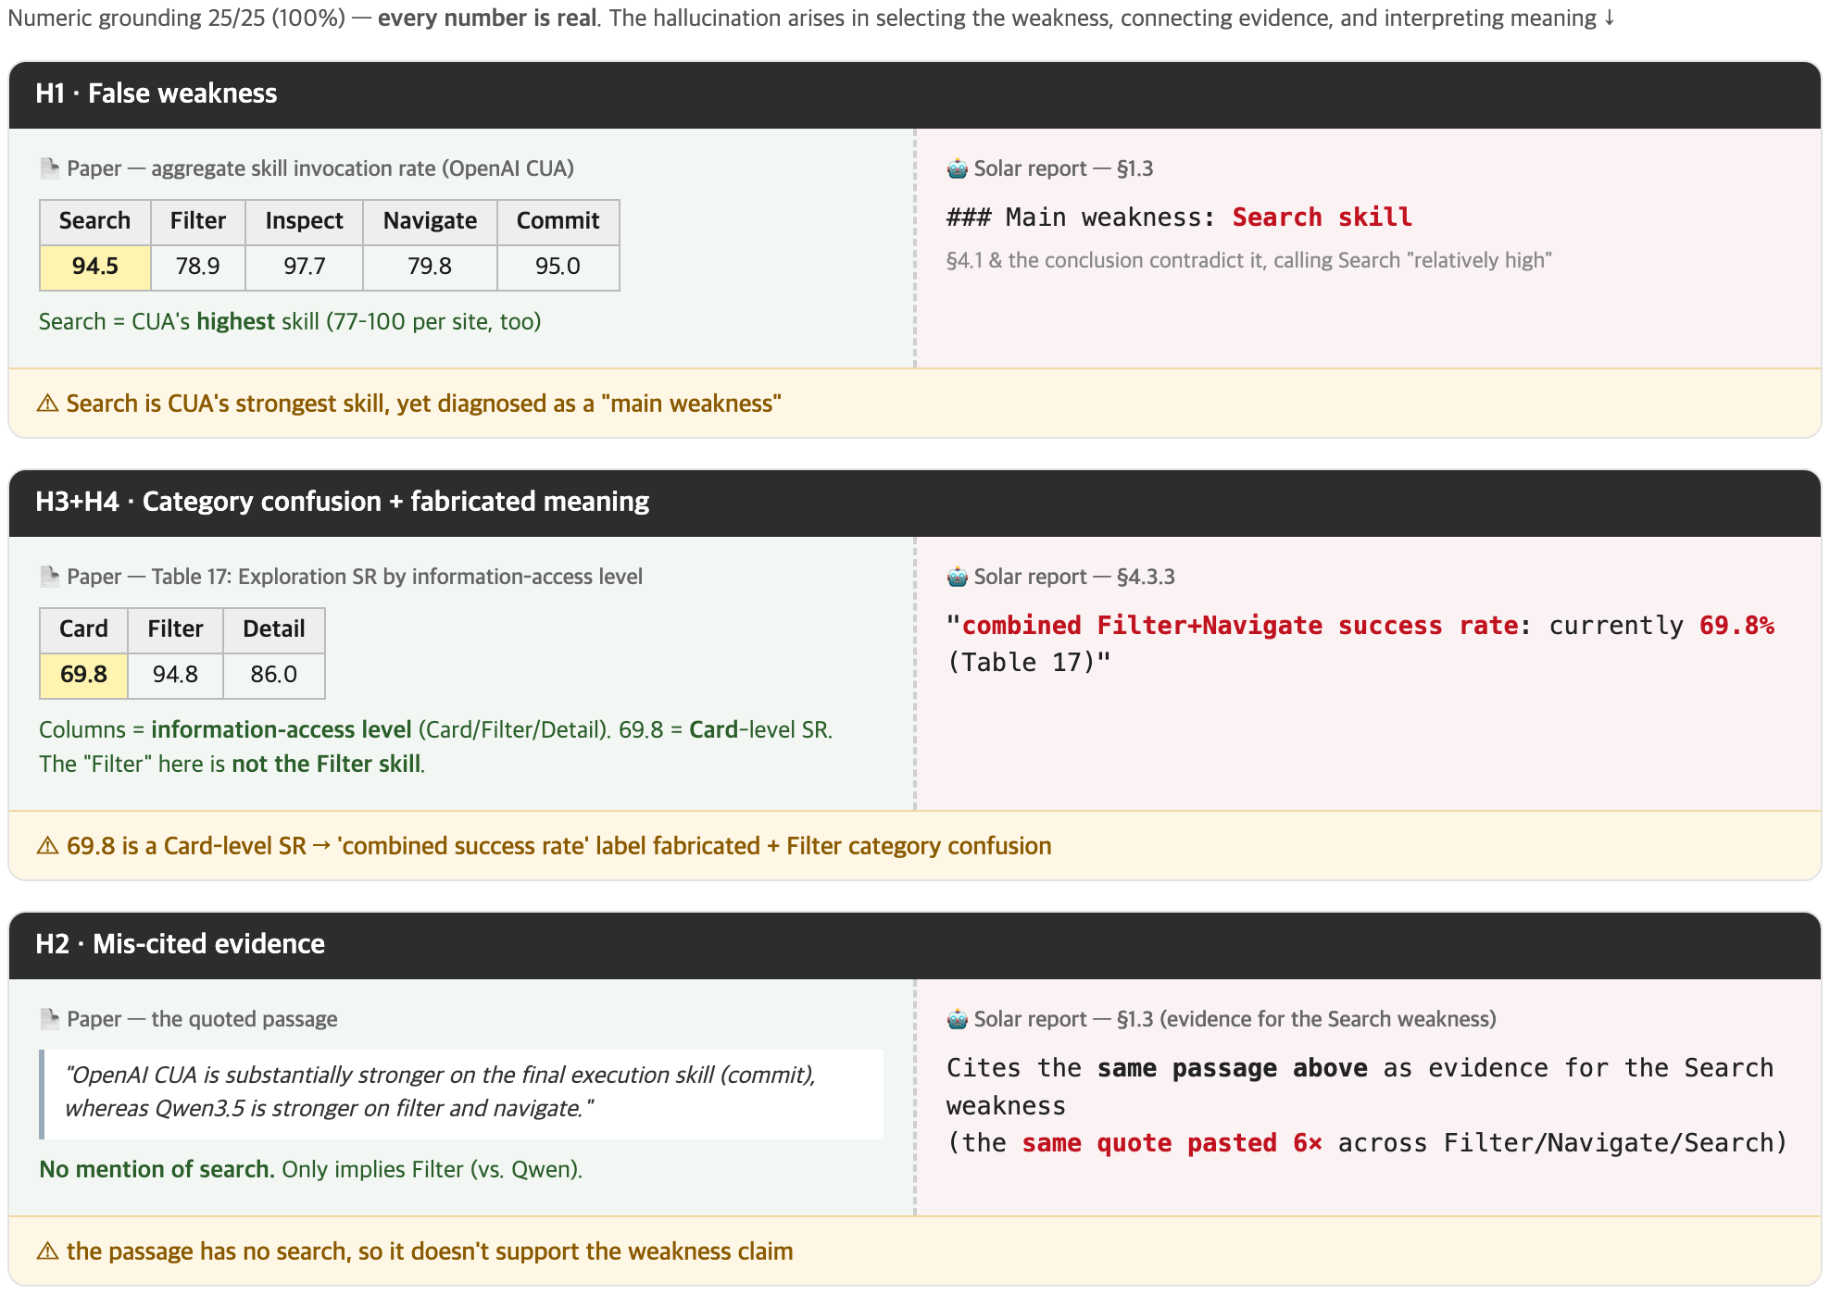Click the 'Filter' column header in Table 17
The height and width of the screenshot is (1294, 1830).
click(x=176, y=630)
